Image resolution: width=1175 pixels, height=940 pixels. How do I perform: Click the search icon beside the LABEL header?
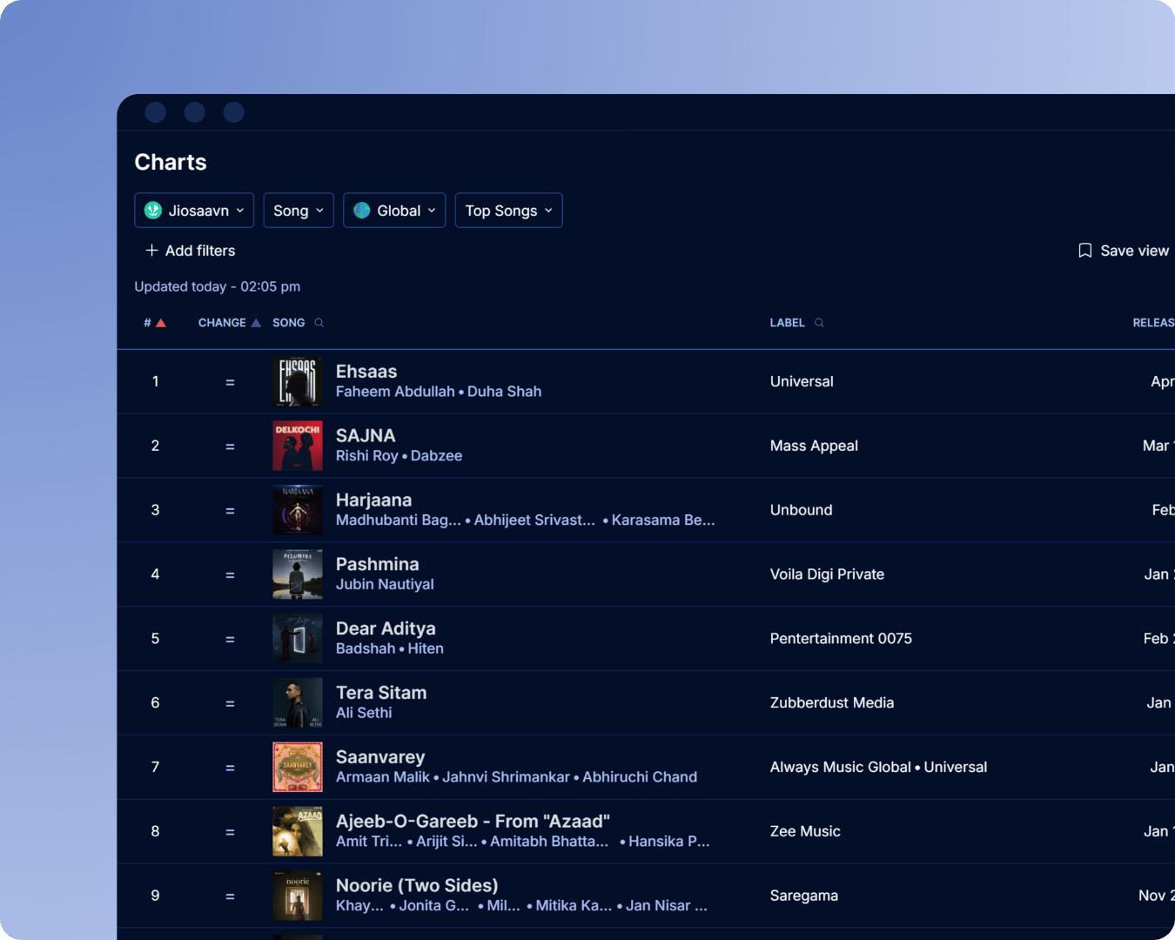click(x=818, y=322)
